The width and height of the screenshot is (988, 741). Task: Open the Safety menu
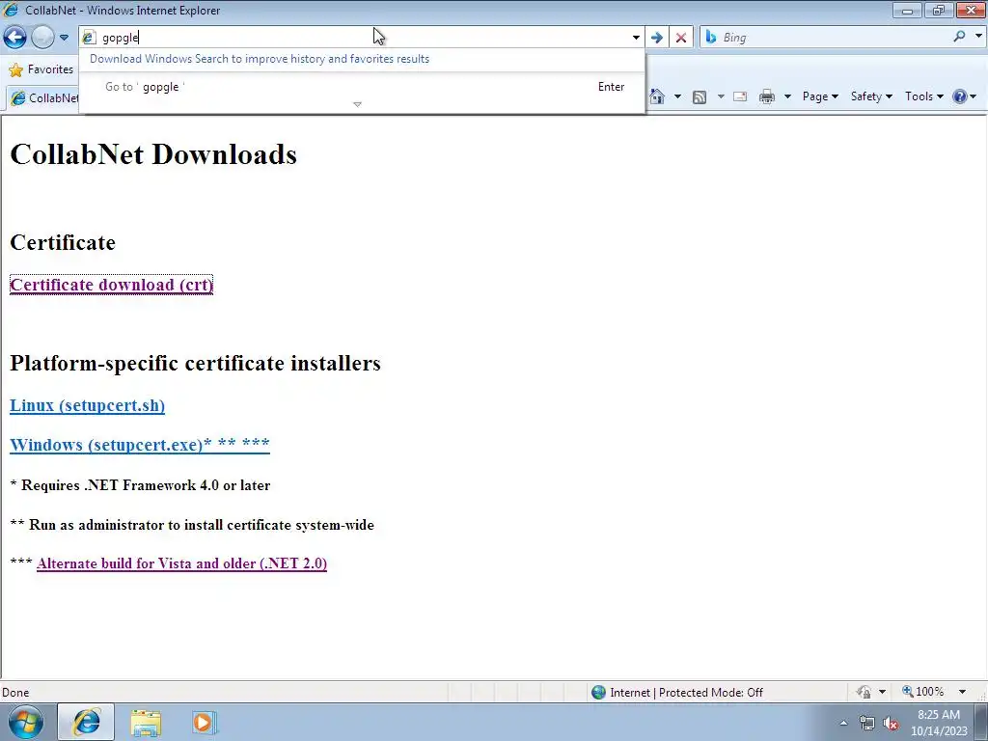[871, 96]
